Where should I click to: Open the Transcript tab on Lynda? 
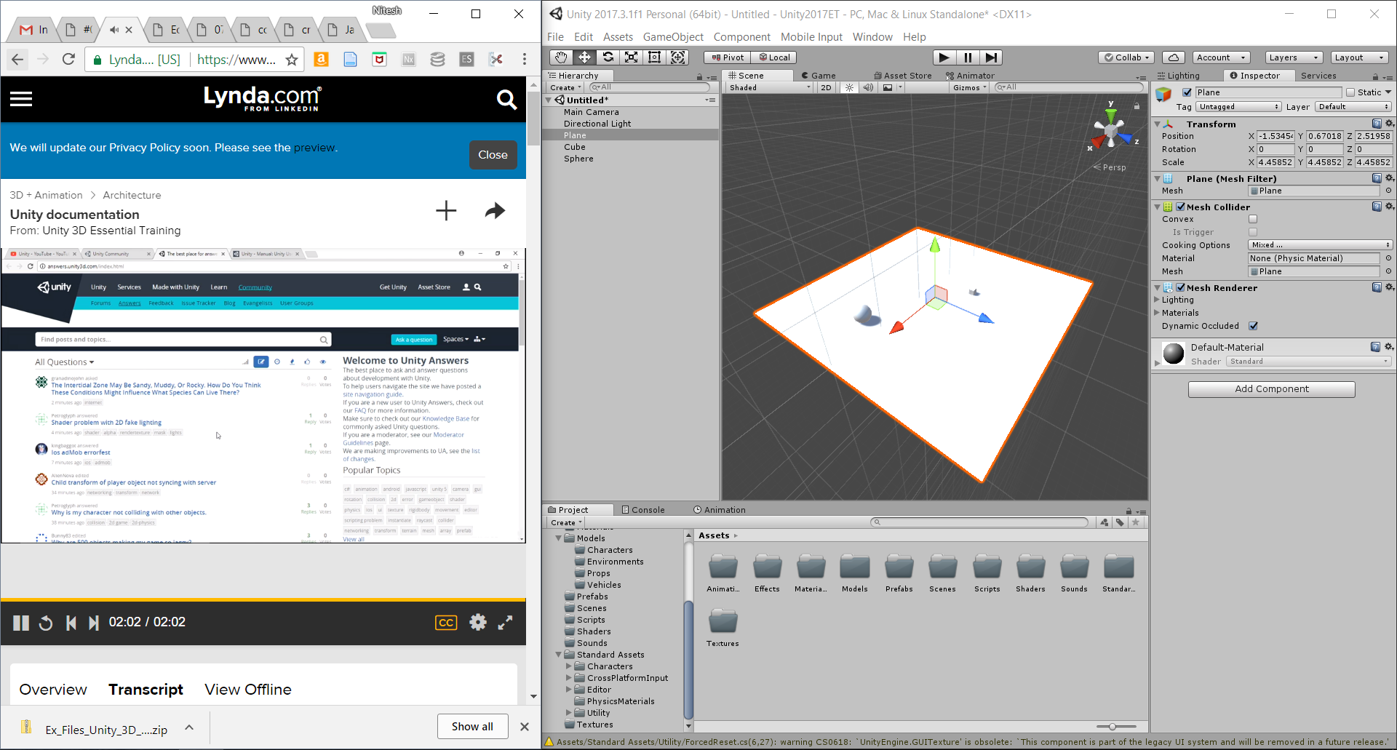(x=146, y=690)
